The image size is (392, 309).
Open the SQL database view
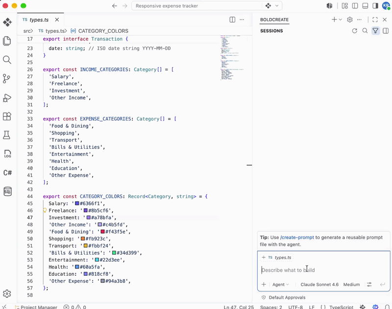point(7,192)
